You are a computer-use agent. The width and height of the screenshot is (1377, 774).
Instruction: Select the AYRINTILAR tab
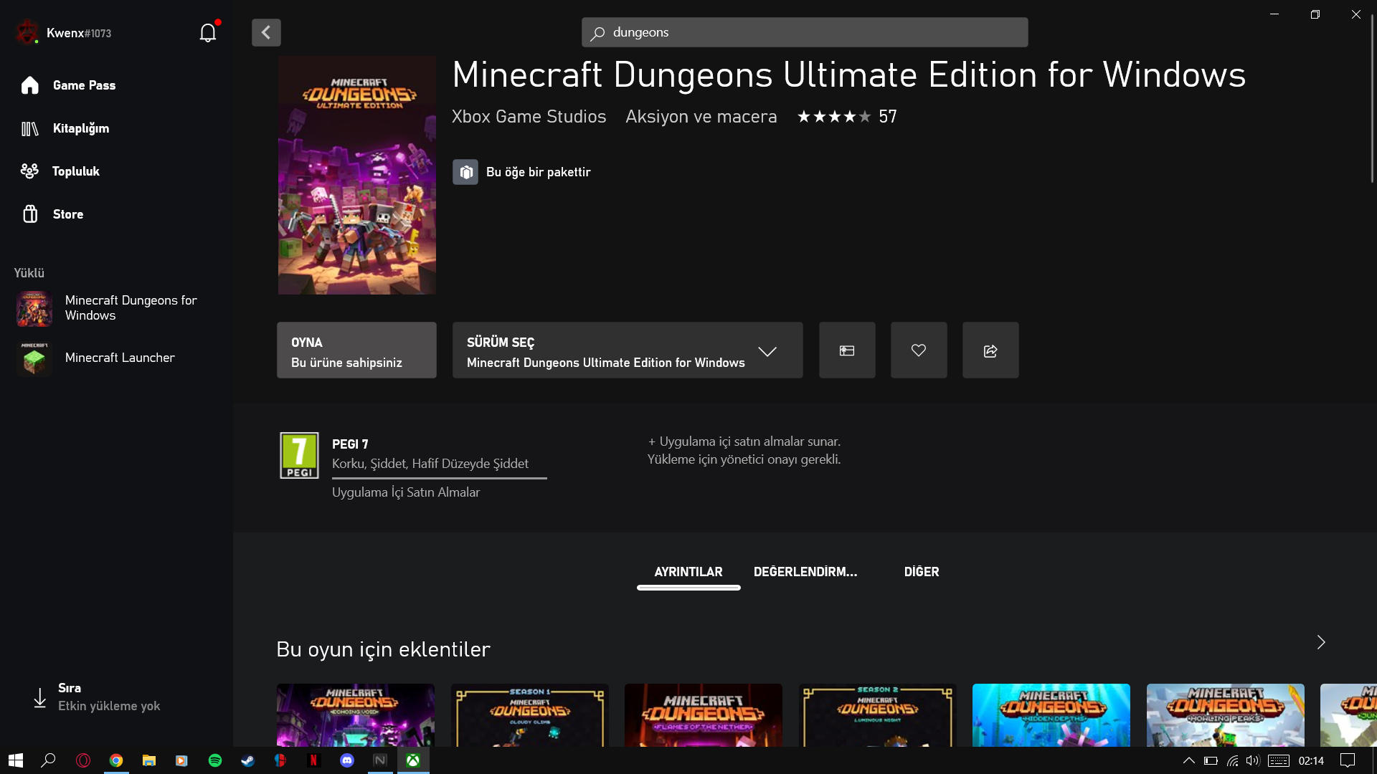(x=688, y=572)
